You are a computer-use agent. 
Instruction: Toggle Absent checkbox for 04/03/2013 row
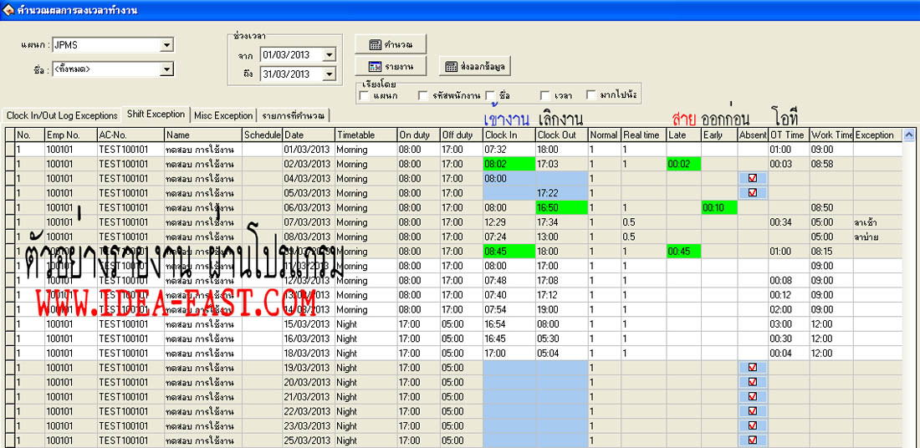pyautogui.click(x=752, y=179)
